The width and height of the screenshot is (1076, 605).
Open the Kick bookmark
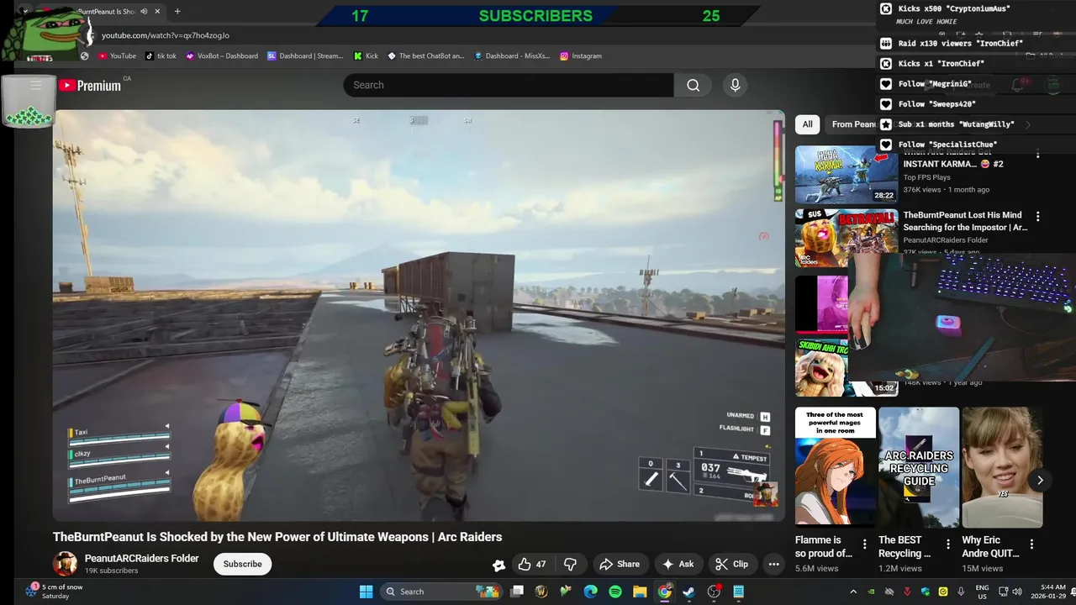pos(366,56)
